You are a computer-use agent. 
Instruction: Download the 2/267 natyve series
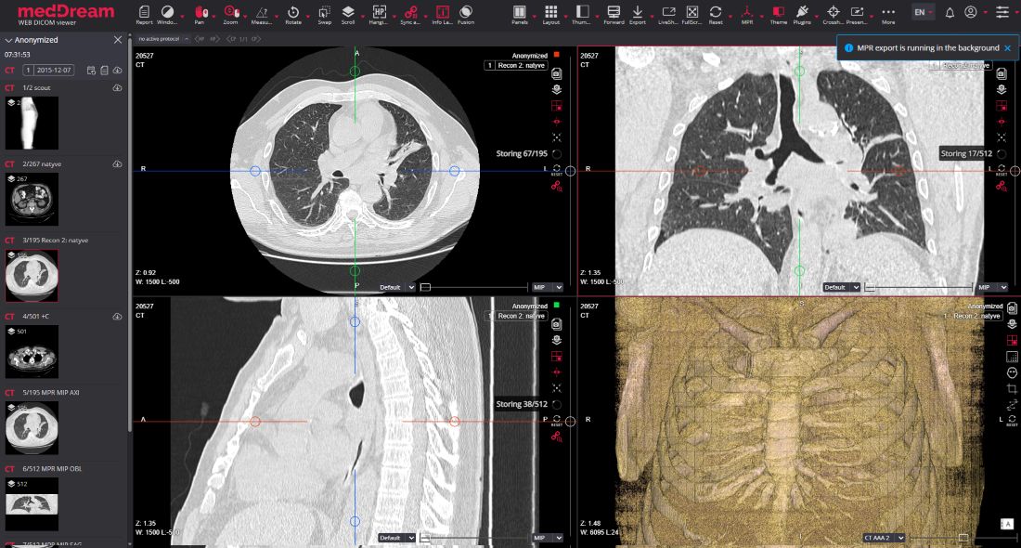(x=117, y=164)
